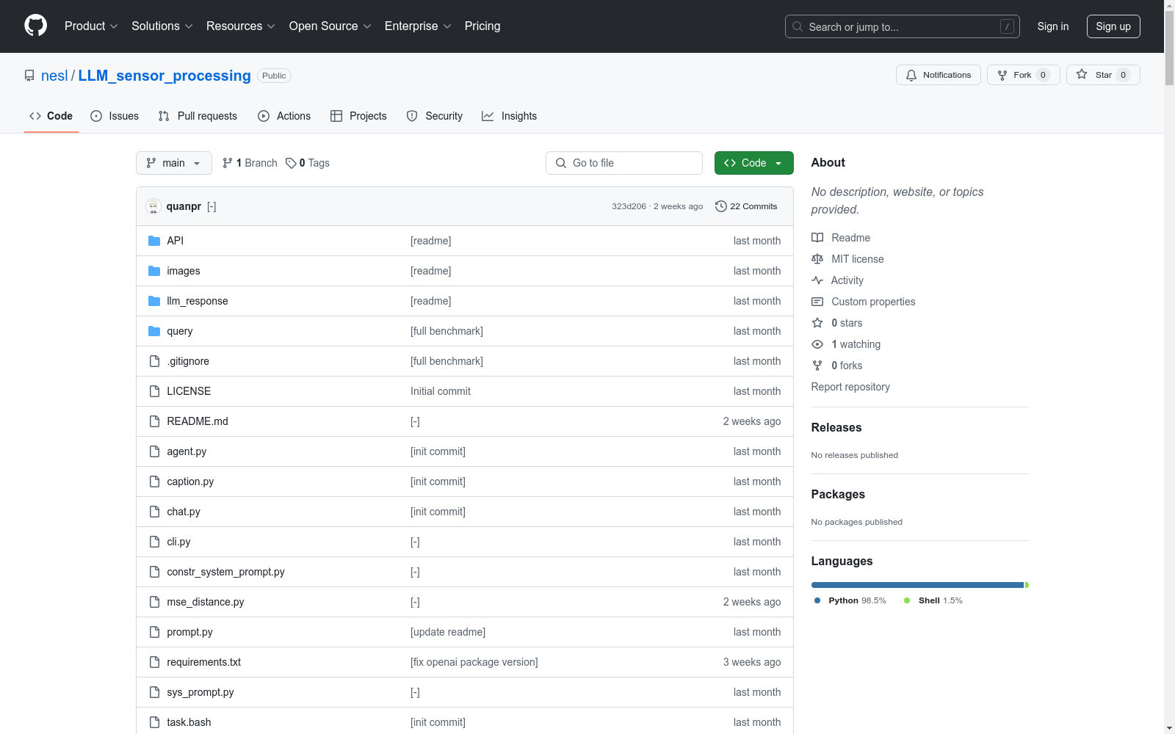Click the Notifications bell icon
This screenshot has height=734, width=1175.
[x=911, y=75]
